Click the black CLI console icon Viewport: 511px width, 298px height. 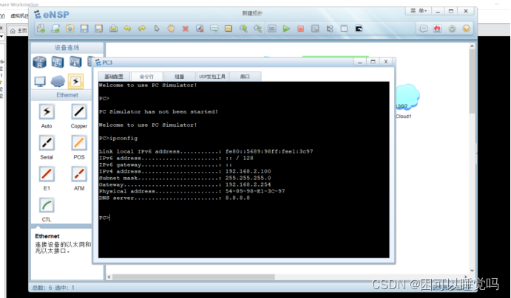tap(359, 29)
